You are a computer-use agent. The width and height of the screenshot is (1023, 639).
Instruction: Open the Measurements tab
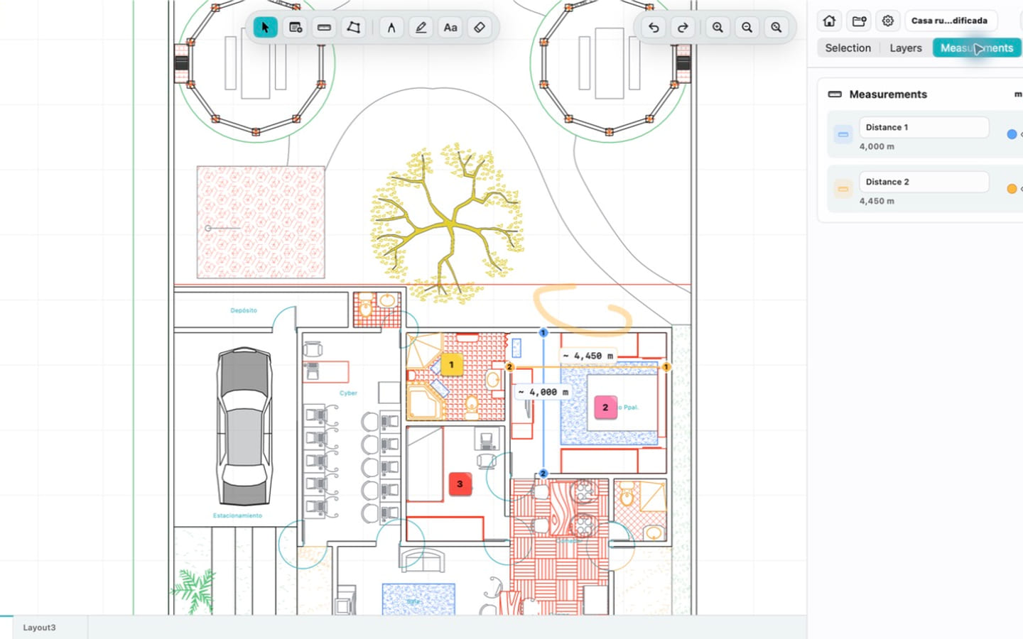tap(977, 48)
